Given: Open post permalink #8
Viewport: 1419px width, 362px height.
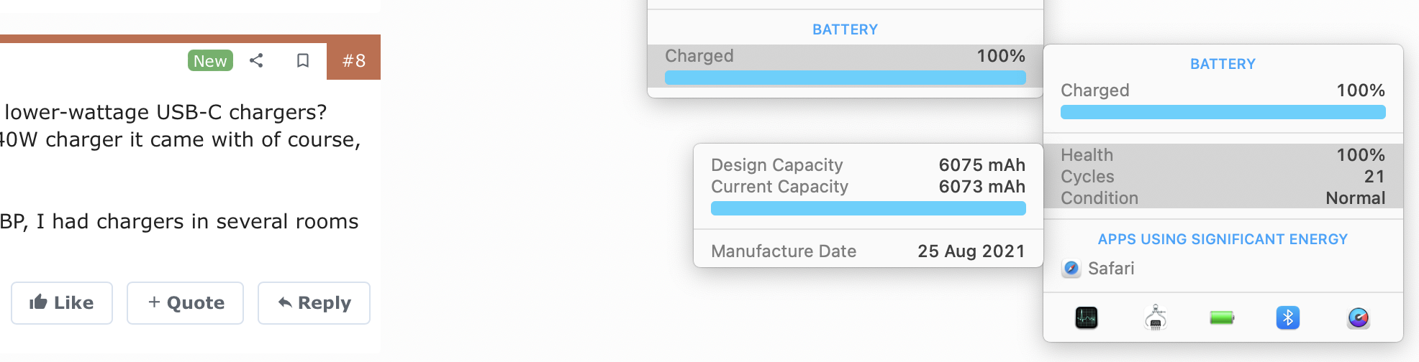Looking at the screenshot, I should (x=353, y=61).
